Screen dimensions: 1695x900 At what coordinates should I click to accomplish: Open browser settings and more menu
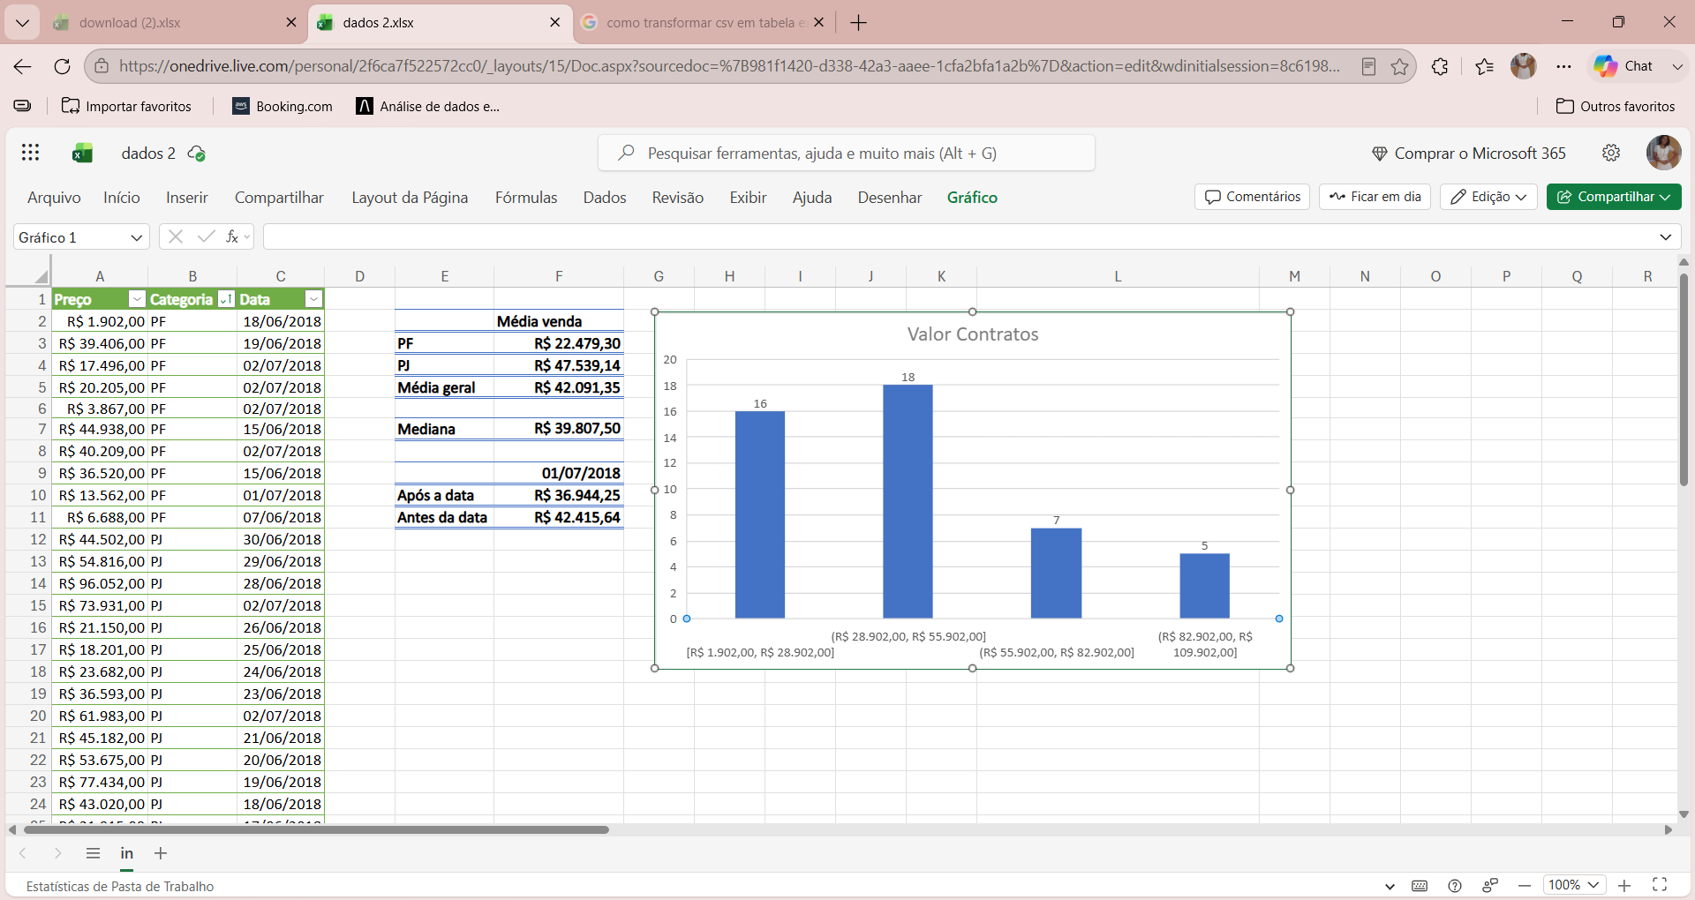[1564, 66]
